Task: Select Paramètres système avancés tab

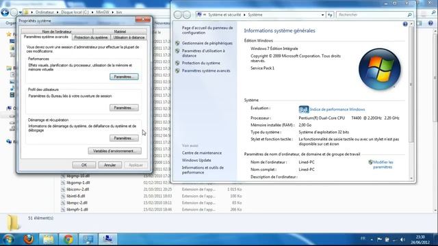Action: (46, 37)
